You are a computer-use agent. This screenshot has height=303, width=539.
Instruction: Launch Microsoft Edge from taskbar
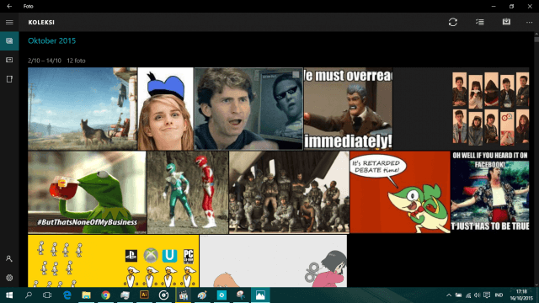point(67,295)
